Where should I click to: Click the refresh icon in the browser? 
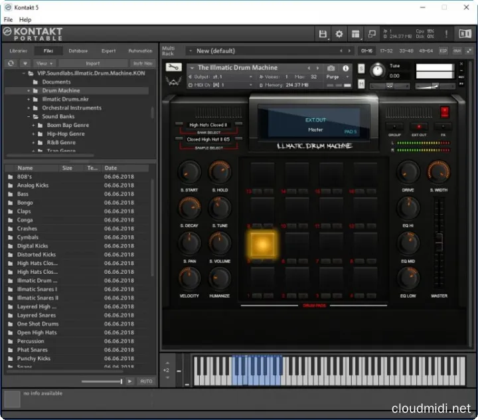tap(11, 63)
